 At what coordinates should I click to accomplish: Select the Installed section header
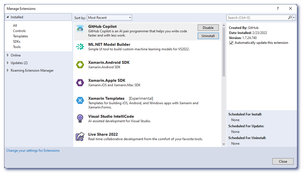pyautogui.click(x=38, y=17)
